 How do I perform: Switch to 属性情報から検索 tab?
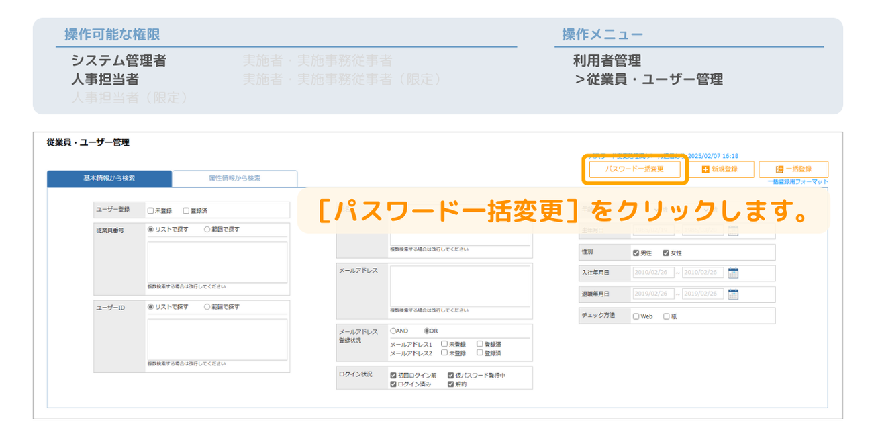(x=234, y=179)
